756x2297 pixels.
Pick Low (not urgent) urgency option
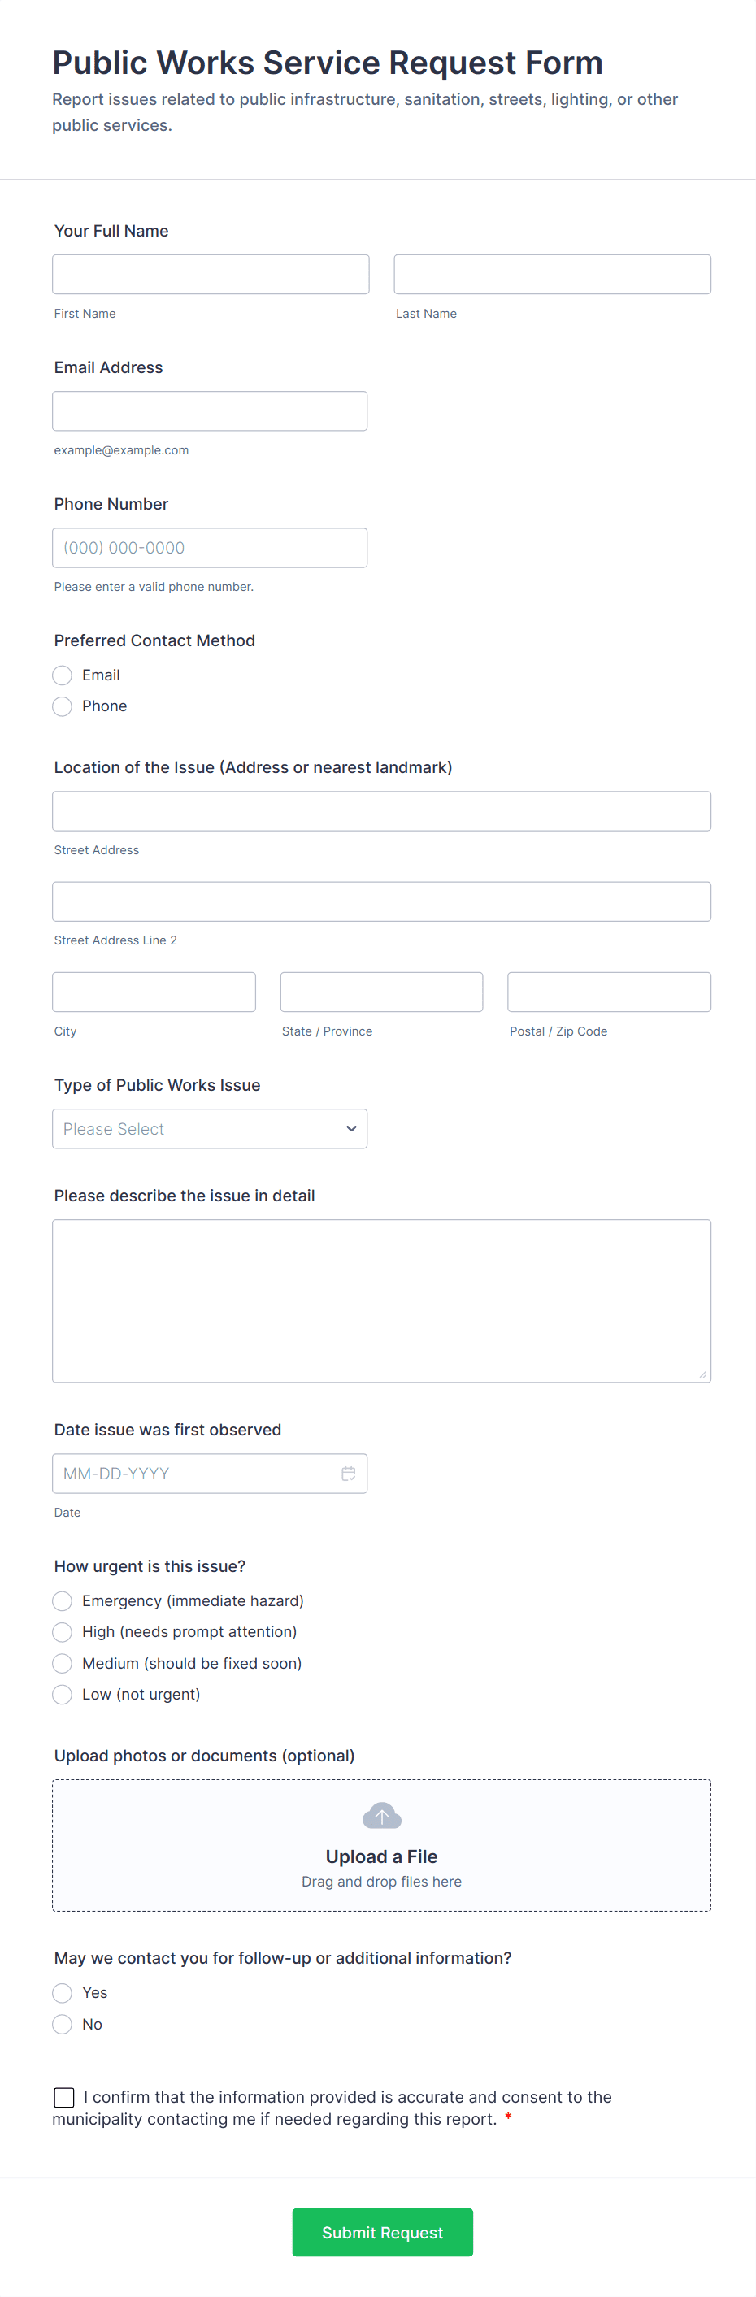click(63, 1694)
